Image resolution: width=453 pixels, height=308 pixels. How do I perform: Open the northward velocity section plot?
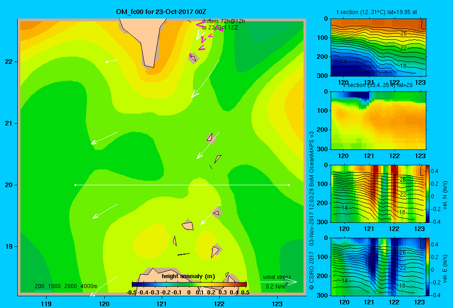pyautogui.click(x=378, y=193)
